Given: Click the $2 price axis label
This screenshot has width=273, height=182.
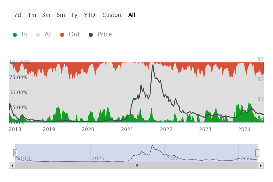Looking at the screenshot, I should point(261,79).
